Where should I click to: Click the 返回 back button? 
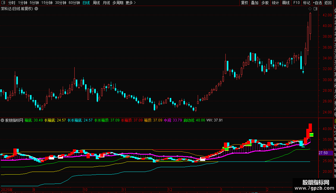pyautogui.click(x=328, y=3)
